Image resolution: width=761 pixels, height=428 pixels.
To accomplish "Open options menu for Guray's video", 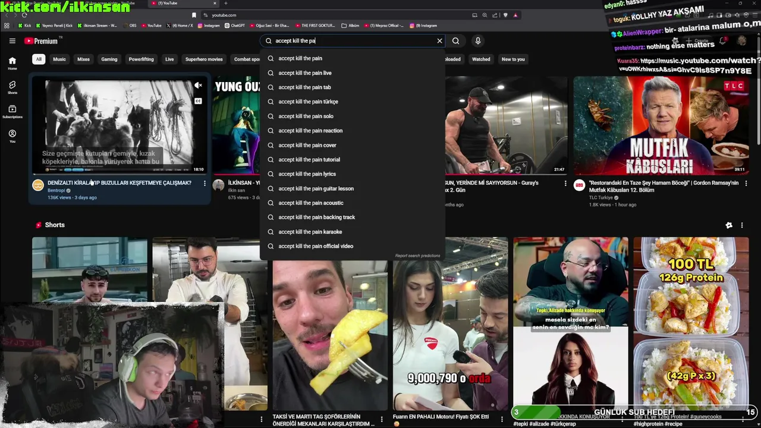I will (x=565, y=184).
